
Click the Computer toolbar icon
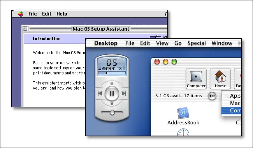(196, 79)
